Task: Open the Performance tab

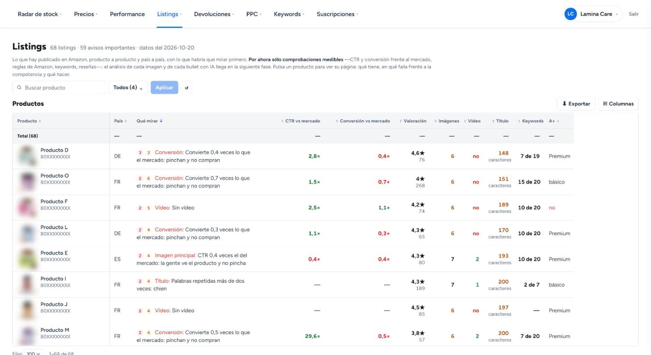Action: pyautogui.click(x=127, y=14)
